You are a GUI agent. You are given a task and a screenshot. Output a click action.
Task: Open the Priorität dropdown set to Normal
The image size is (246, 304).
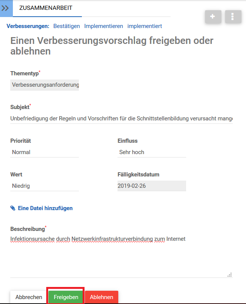click(x=45, y=152)
